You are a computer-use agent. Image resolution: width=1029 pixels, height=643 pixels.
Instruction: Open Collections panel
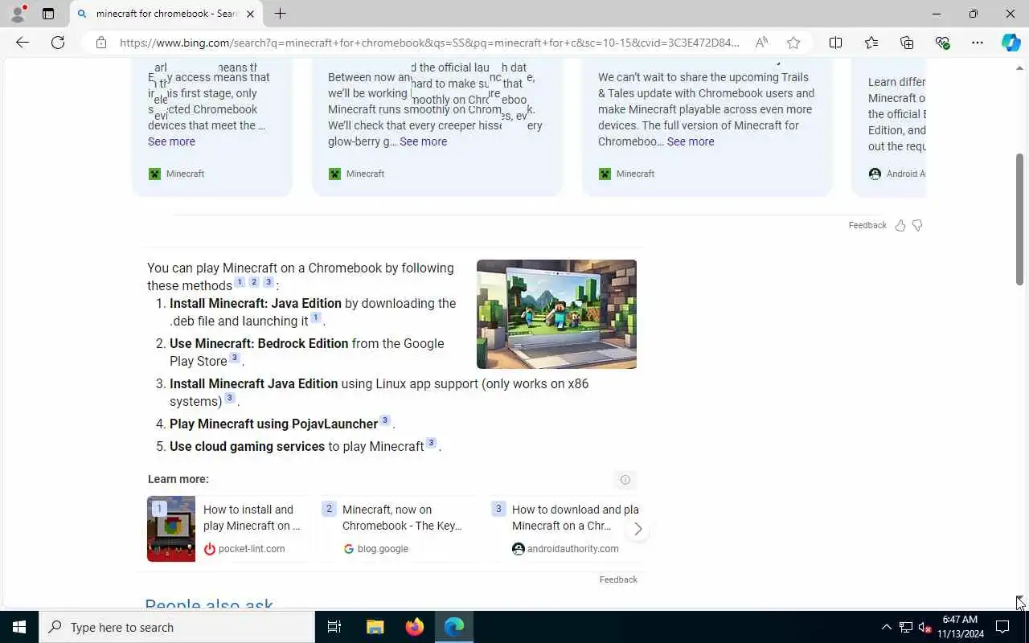907,43
